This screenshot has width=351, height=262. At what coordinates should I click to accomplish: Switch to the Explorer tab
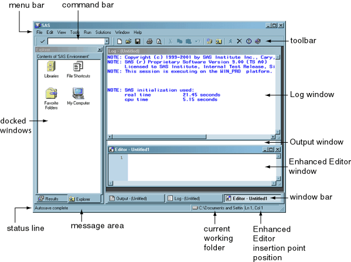point(84,199)
